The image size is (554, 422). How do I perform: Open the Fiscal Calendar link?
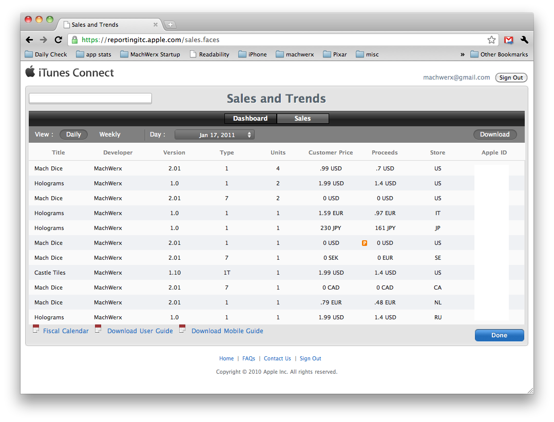click(66, 331)
